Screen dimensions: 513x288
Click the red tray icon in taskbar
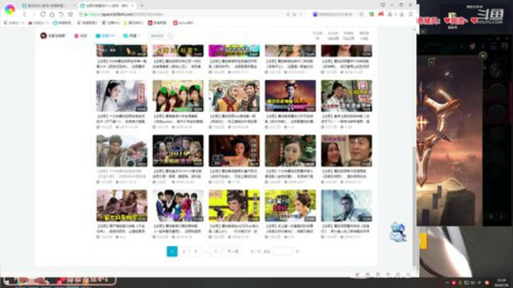click(454, 282)
